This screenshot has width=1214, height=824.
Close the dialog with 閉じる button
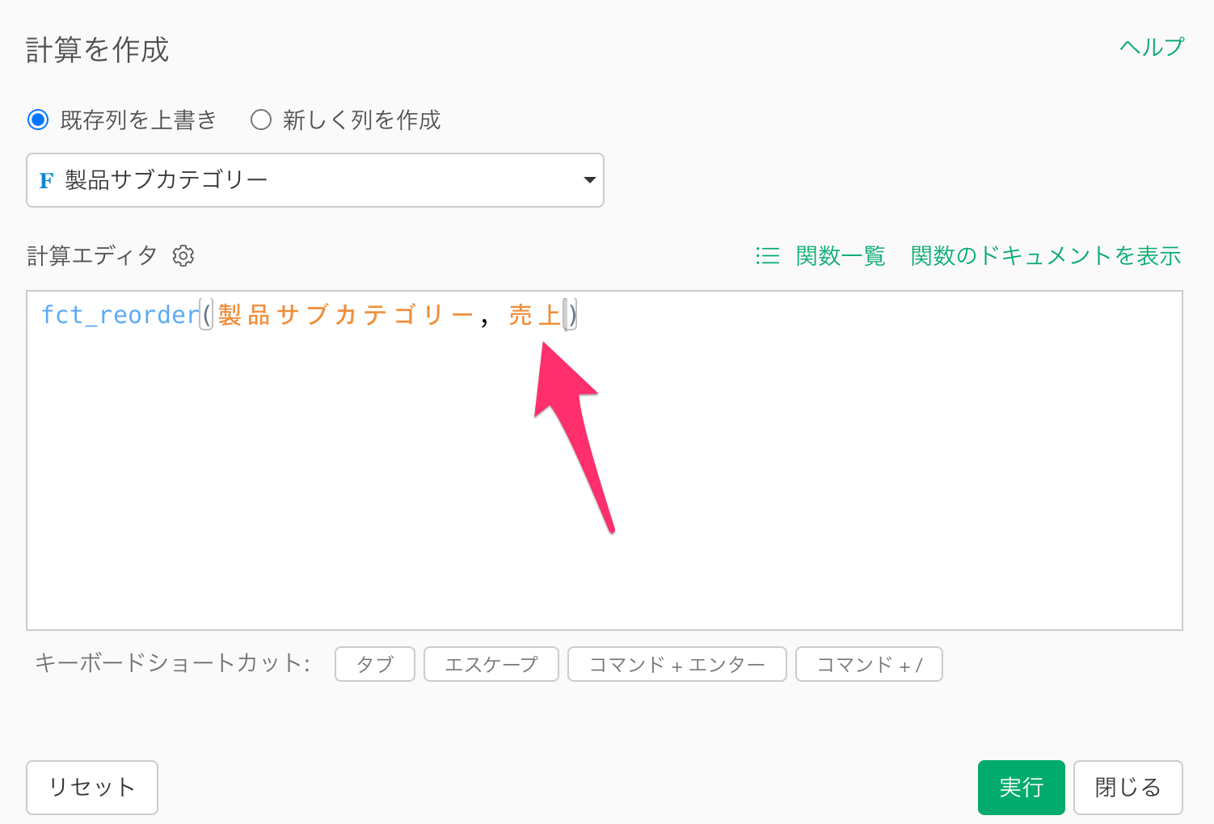tap(1128, 788)
